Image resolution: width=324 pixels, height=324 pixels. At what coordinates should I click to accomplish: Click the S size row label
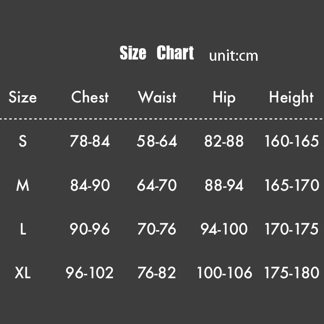click(x=23, y=141)
